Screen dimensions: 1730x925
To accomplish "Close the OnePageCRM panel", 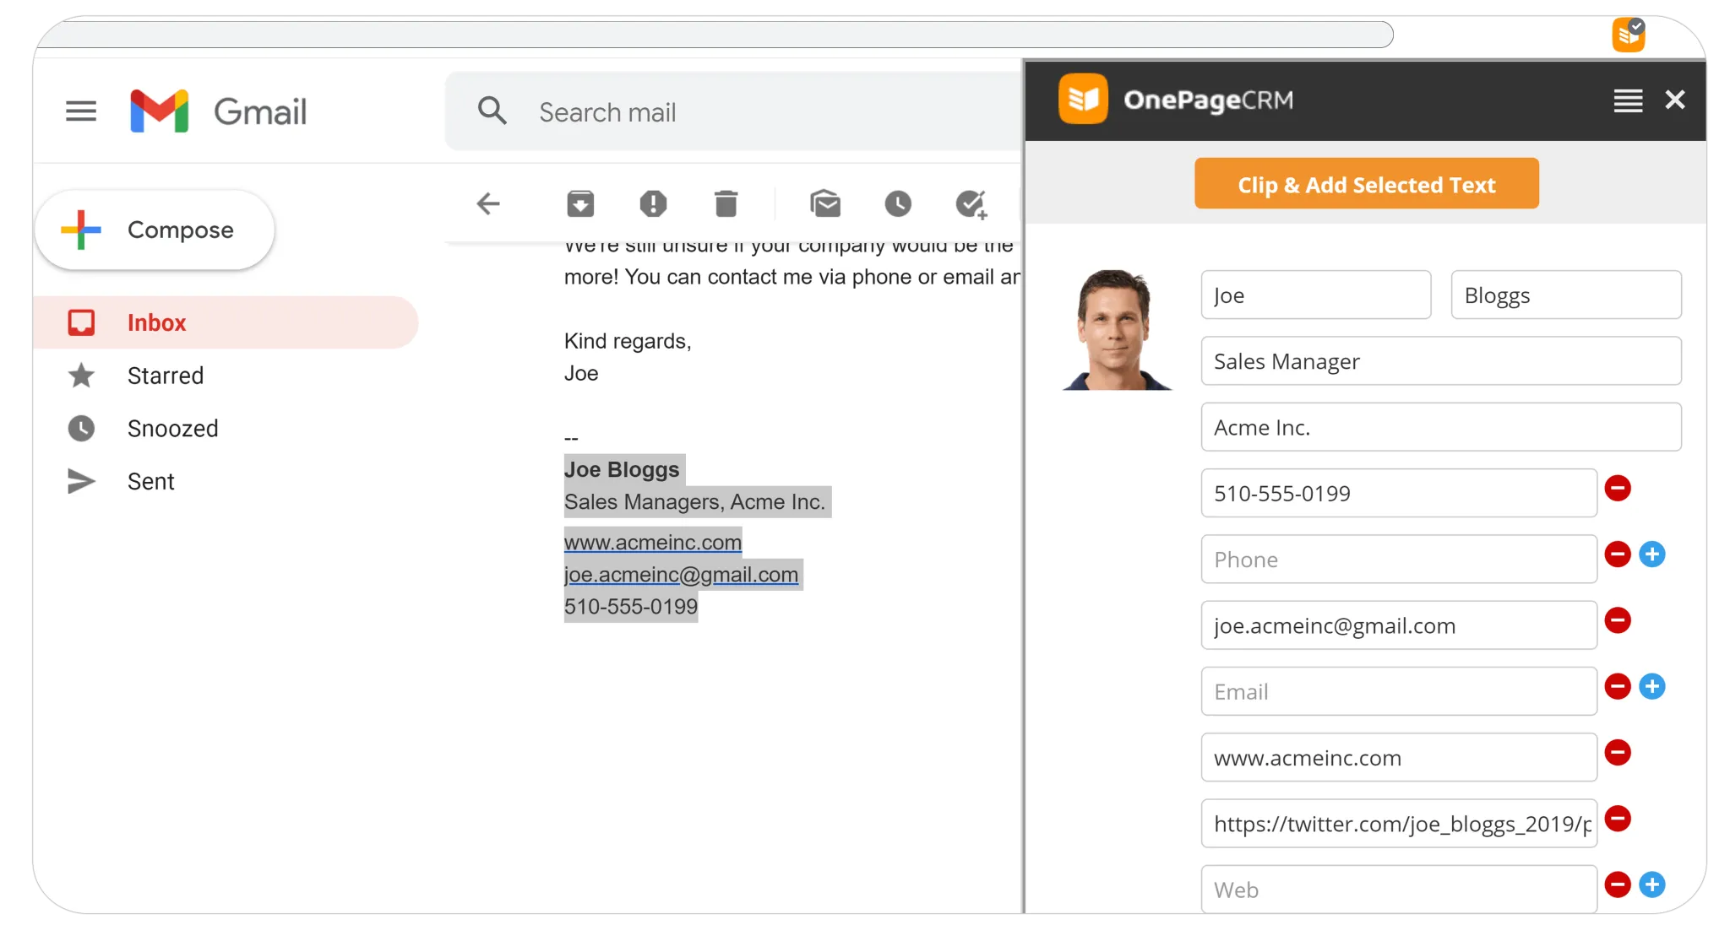I will click(1675, 100).
